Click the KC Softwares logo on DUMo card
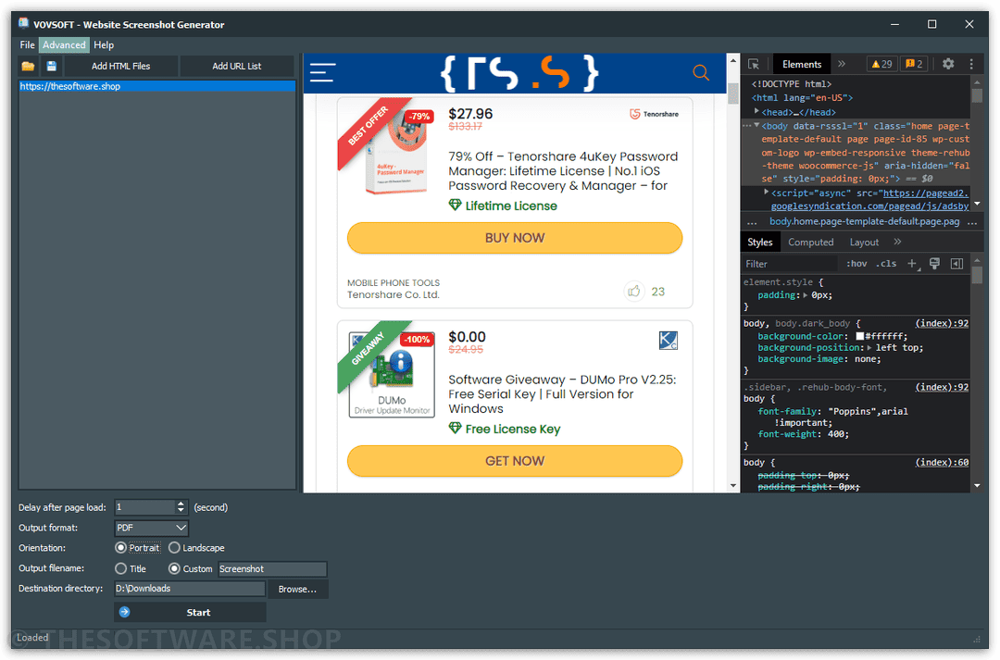The width and height of the screenshot is (1000, 660). 668,341
